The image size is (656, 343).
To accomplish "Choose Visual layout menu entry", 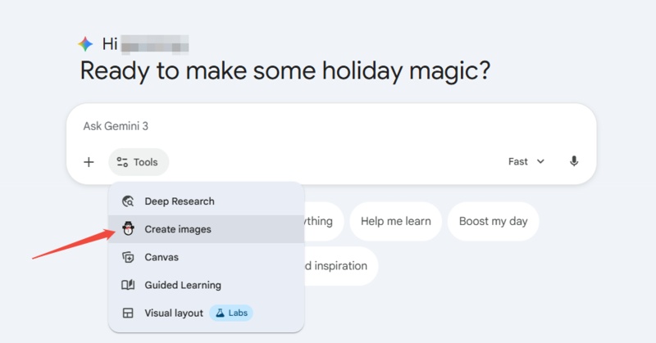I will point(174,313).
